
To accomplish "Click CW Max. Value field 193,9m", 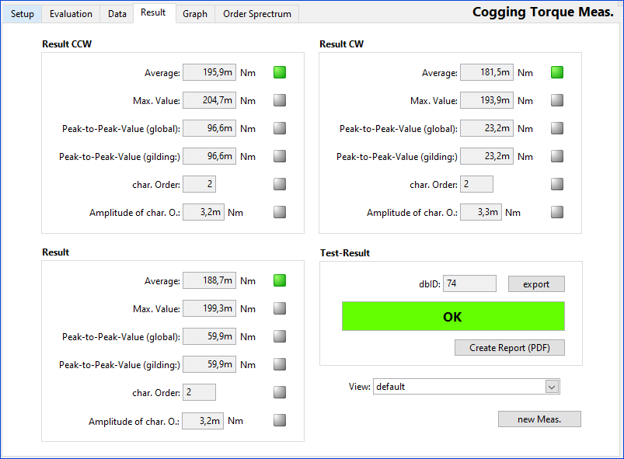I will 486,100.
